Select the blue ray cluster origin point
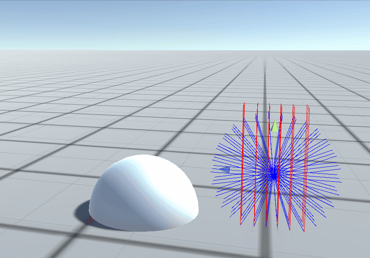This screenshot has height=258, width=370. pos(273,174)
